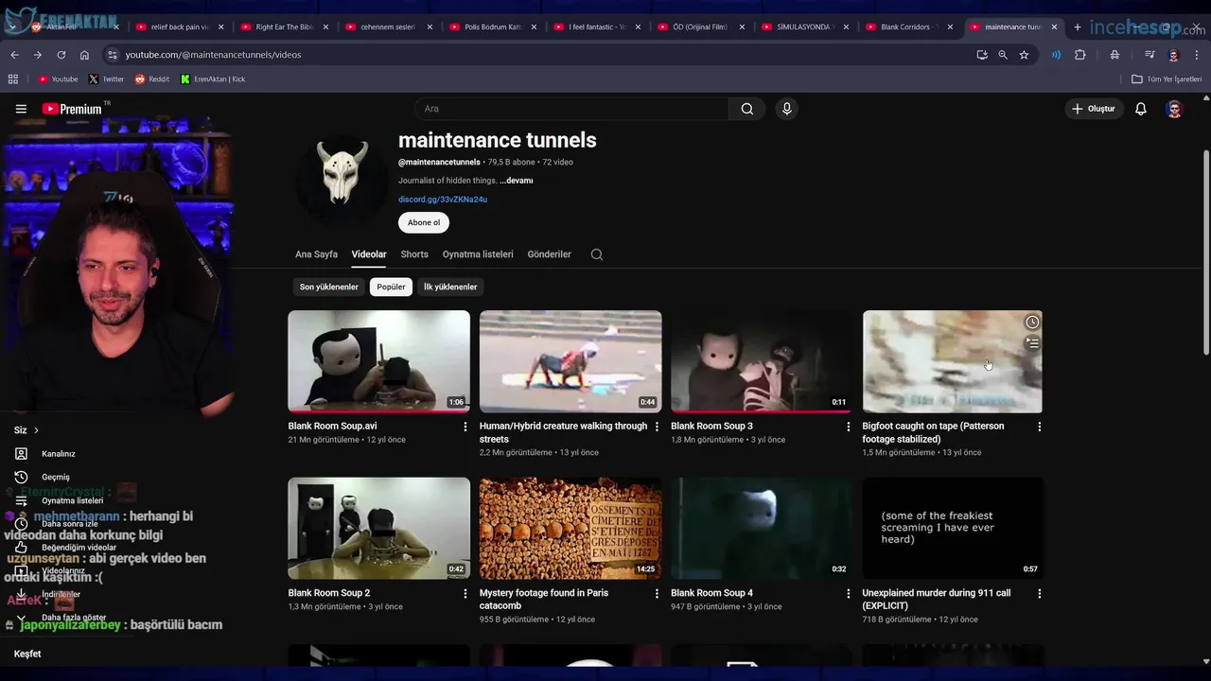Open the YouTube account avatar menu
Screen dimensions: 1211x681
click(1174, 109)
